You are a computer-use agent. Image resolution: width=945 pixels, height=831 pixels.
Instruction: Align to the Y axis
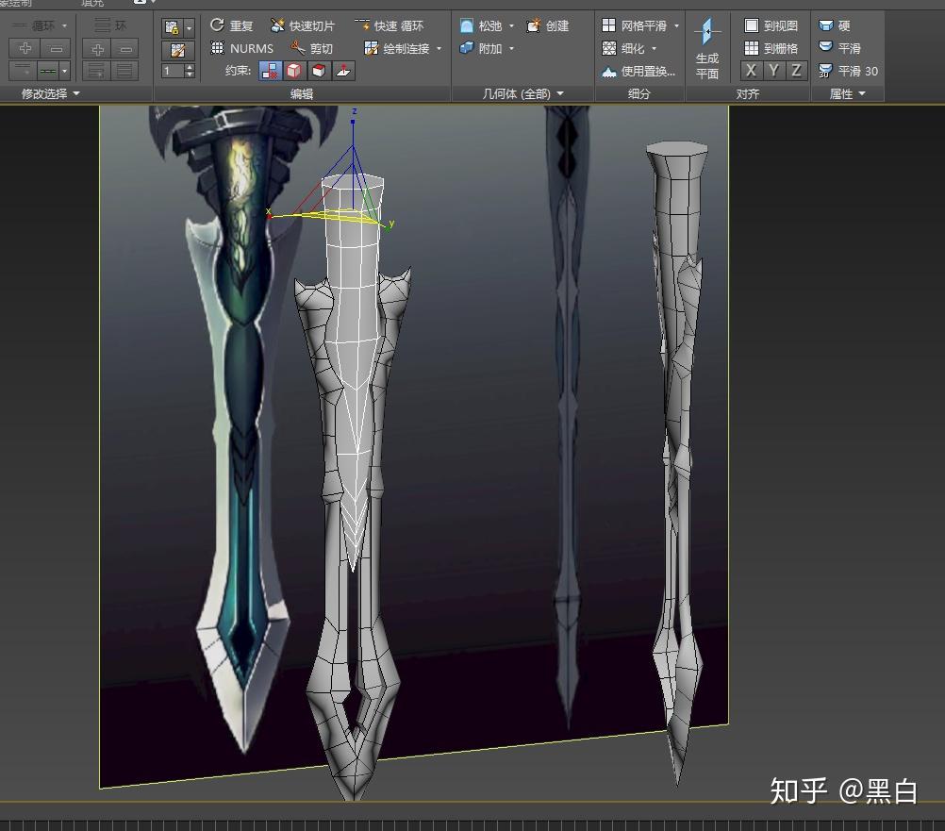[x=774, y=71]
